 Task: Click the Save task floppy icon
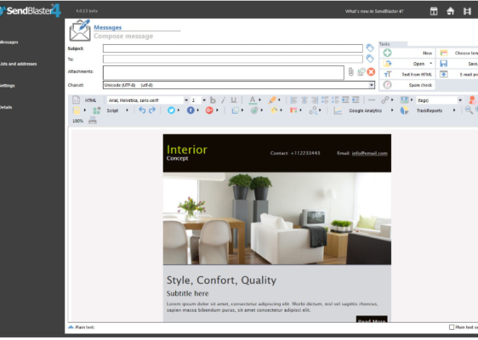tap(443, 64)
